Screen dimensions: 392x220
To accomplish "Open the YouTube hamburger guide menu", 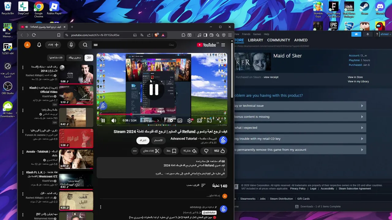I will (223, 45).
